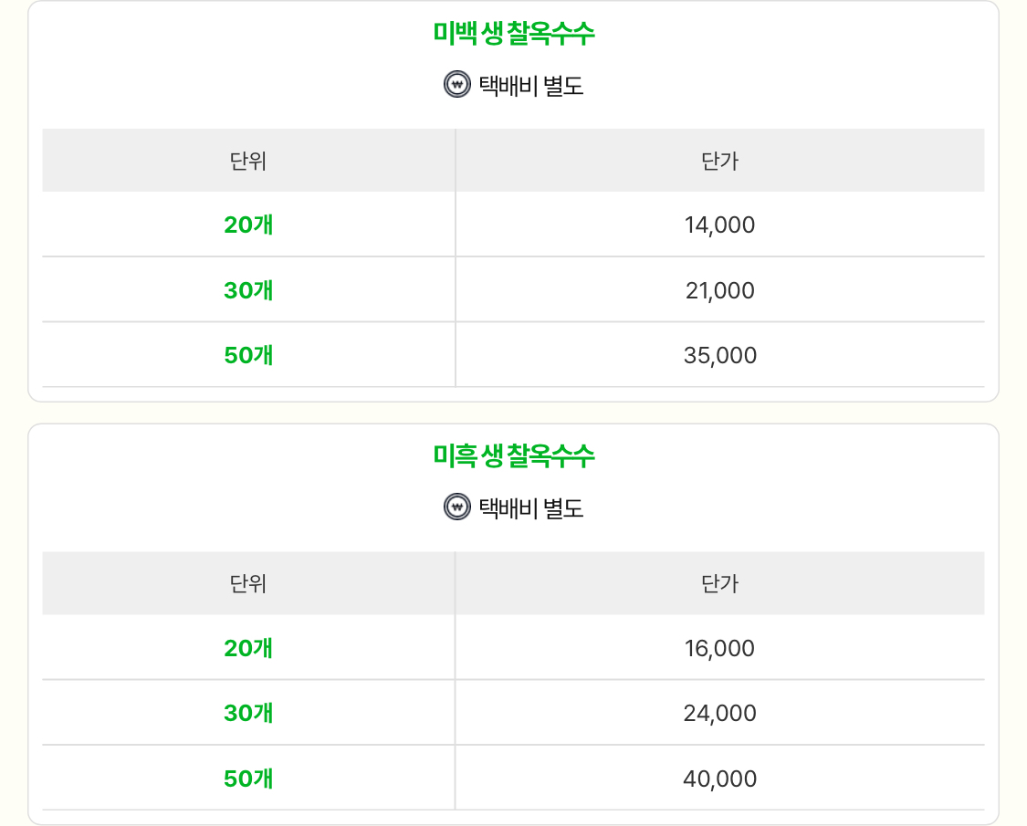Click the 택배비 별도 text in the 미흑 card

pos(531,507)
